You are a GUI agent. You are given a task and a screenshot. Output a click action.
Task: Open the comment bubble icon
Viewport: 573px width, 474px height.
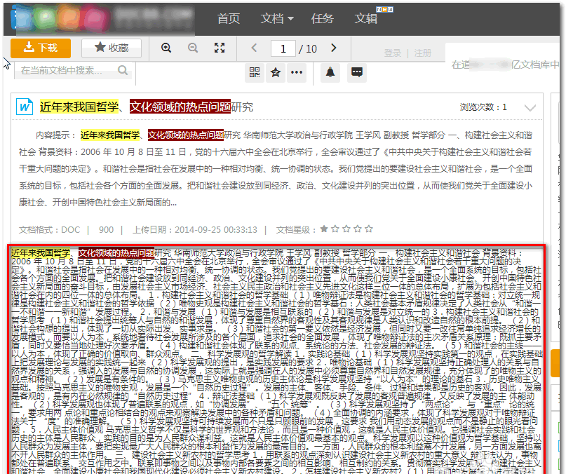[357, 72]
